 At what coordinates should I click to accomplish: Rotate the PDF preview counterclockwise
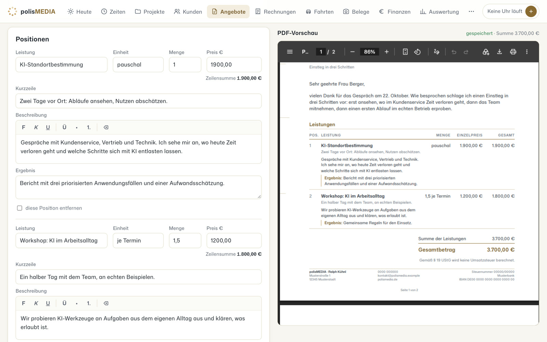417,52
